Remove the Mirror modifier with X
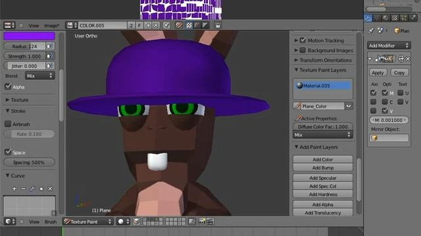The height and width of the screenshot is (236, 421). click(408, 59)
